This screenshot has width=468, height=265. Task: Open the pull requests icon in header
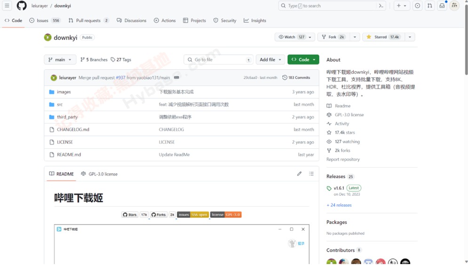(x=429, y=6)
